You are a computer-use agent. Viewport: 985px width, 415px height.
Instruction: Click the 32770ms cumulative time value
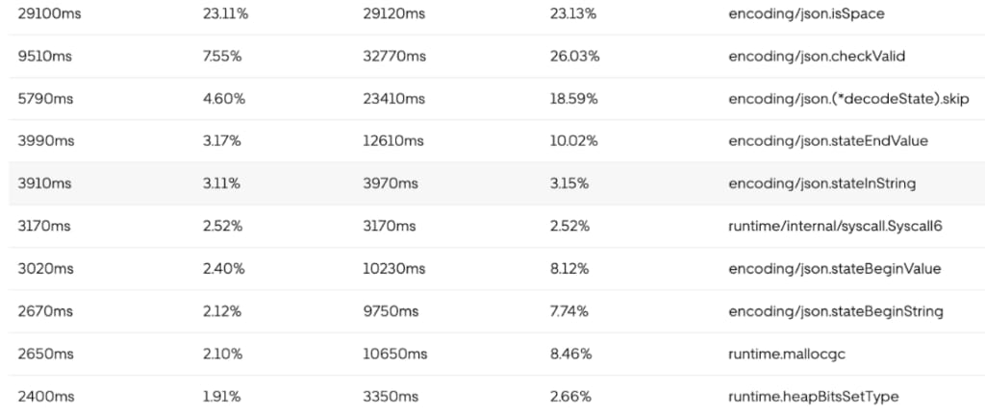(394, 57)
